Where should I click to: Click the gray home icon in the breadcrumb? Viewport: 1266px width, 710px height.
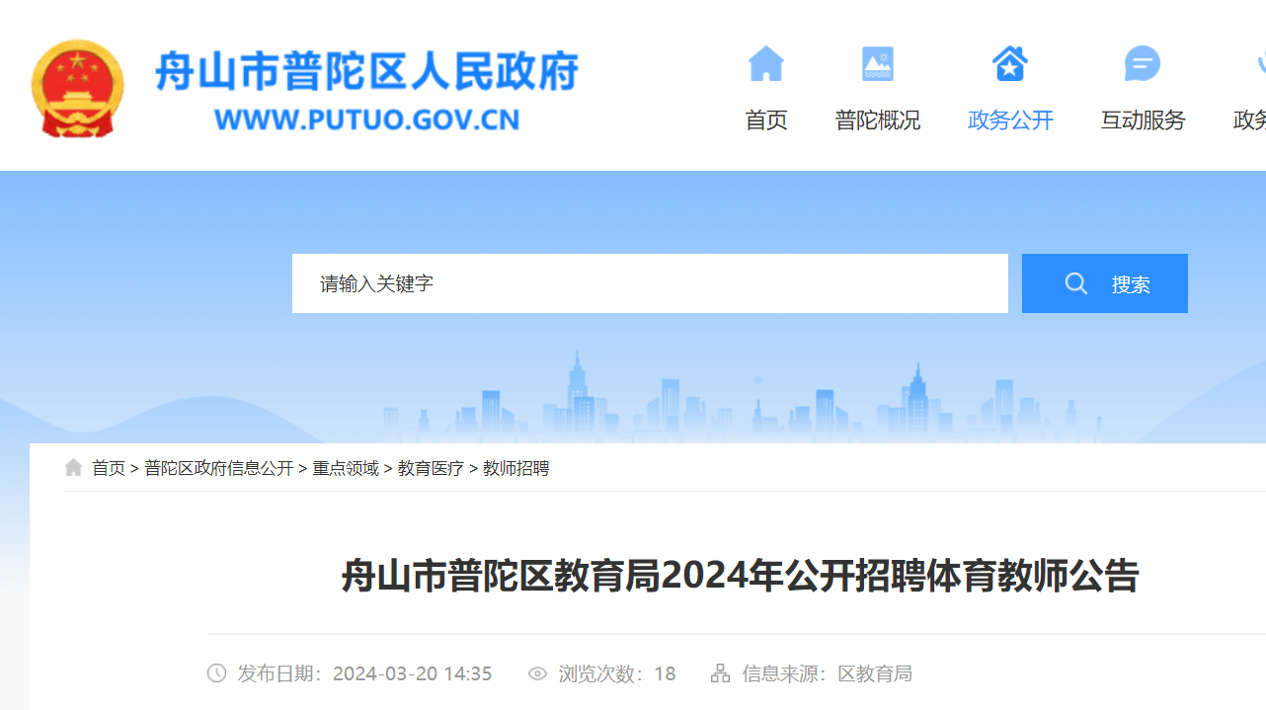74,468
